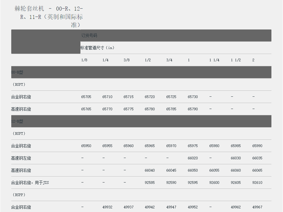Select order number 92610
Screen dimensions: 283x212
(x=257, y=183)
